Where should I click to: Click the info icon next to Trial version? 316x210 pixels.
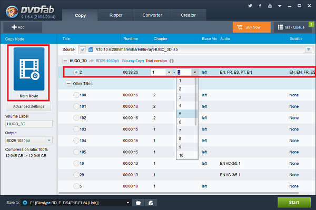[x=172, y=61]
